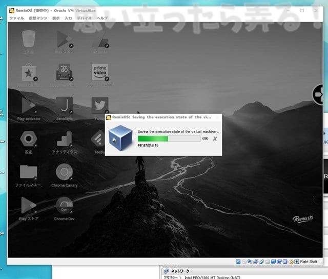Launch the Play activator shortcut

pyautogui.click(x=29, y=106)
